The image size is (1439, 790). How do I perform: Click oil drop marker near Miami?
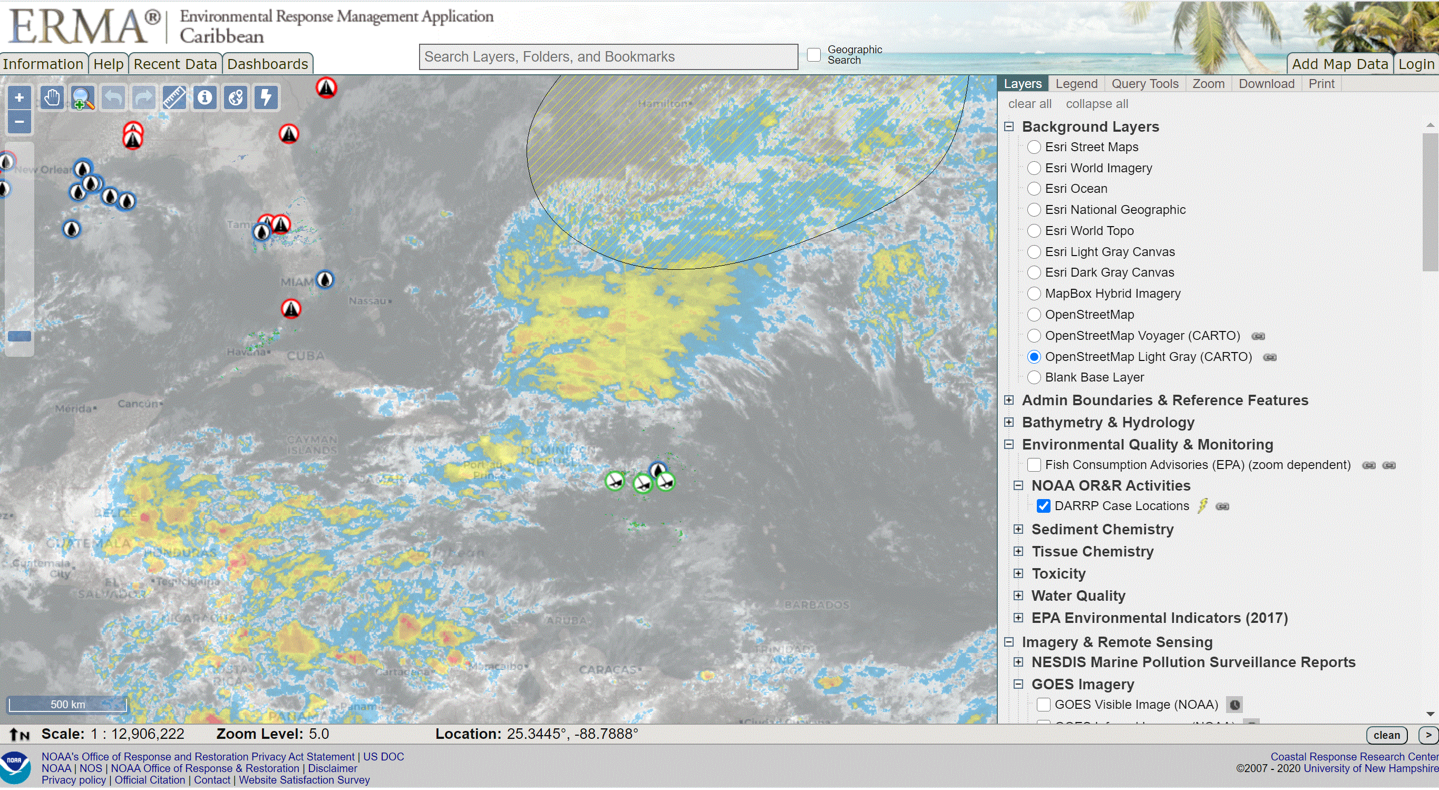(x=325, y=279)
